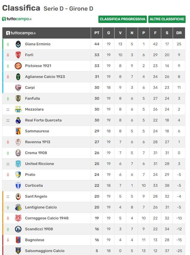Open the Sammaurese team page
The width and height of the screenshot is (190, 255).
37,131
